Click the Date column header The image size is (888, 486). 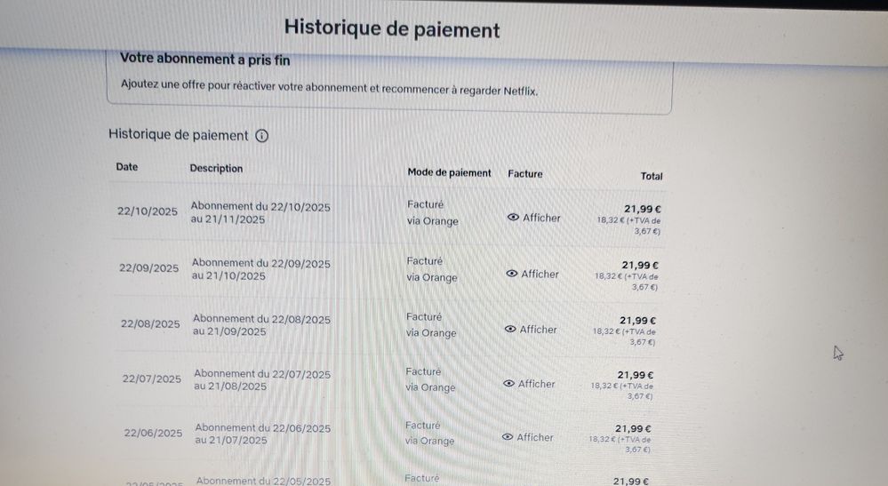(x=127, y=167)
